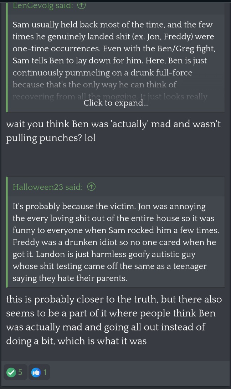Select the Halloween23 quote header bar
231x389 pixels.
(x=116, y=186)
